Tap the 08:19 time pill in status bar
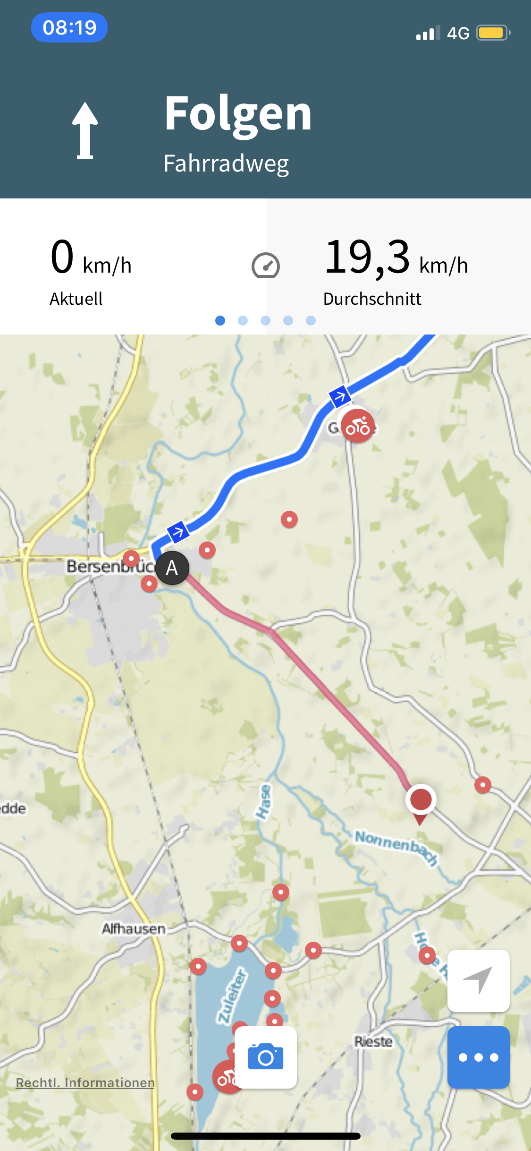Image resolution: width=531 pixels, height=1151 pixels. 69,27
